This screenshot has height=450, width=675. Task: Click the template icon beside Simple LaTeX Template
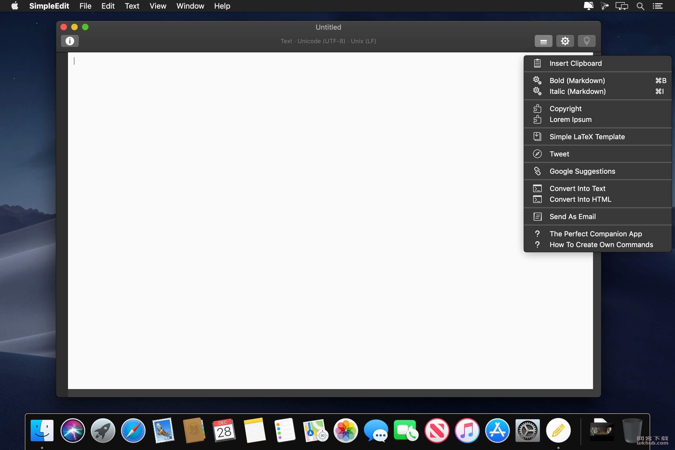pyautogui.click(x=537, y=137)
